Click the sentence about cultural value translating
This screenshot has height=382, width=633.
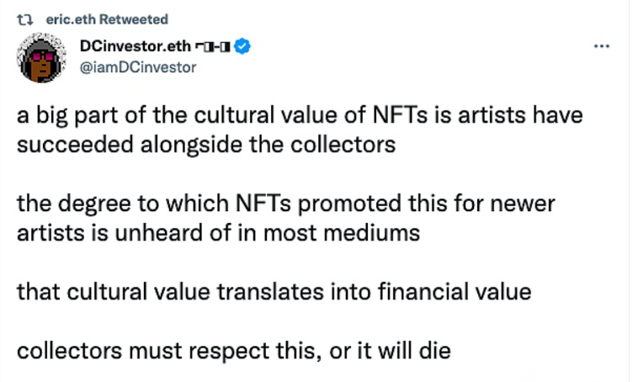click(274, 292)
